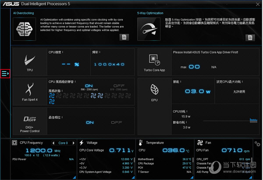Click the Temperature thermometer icon
The image size is (263, 180).
pos(141,143)
